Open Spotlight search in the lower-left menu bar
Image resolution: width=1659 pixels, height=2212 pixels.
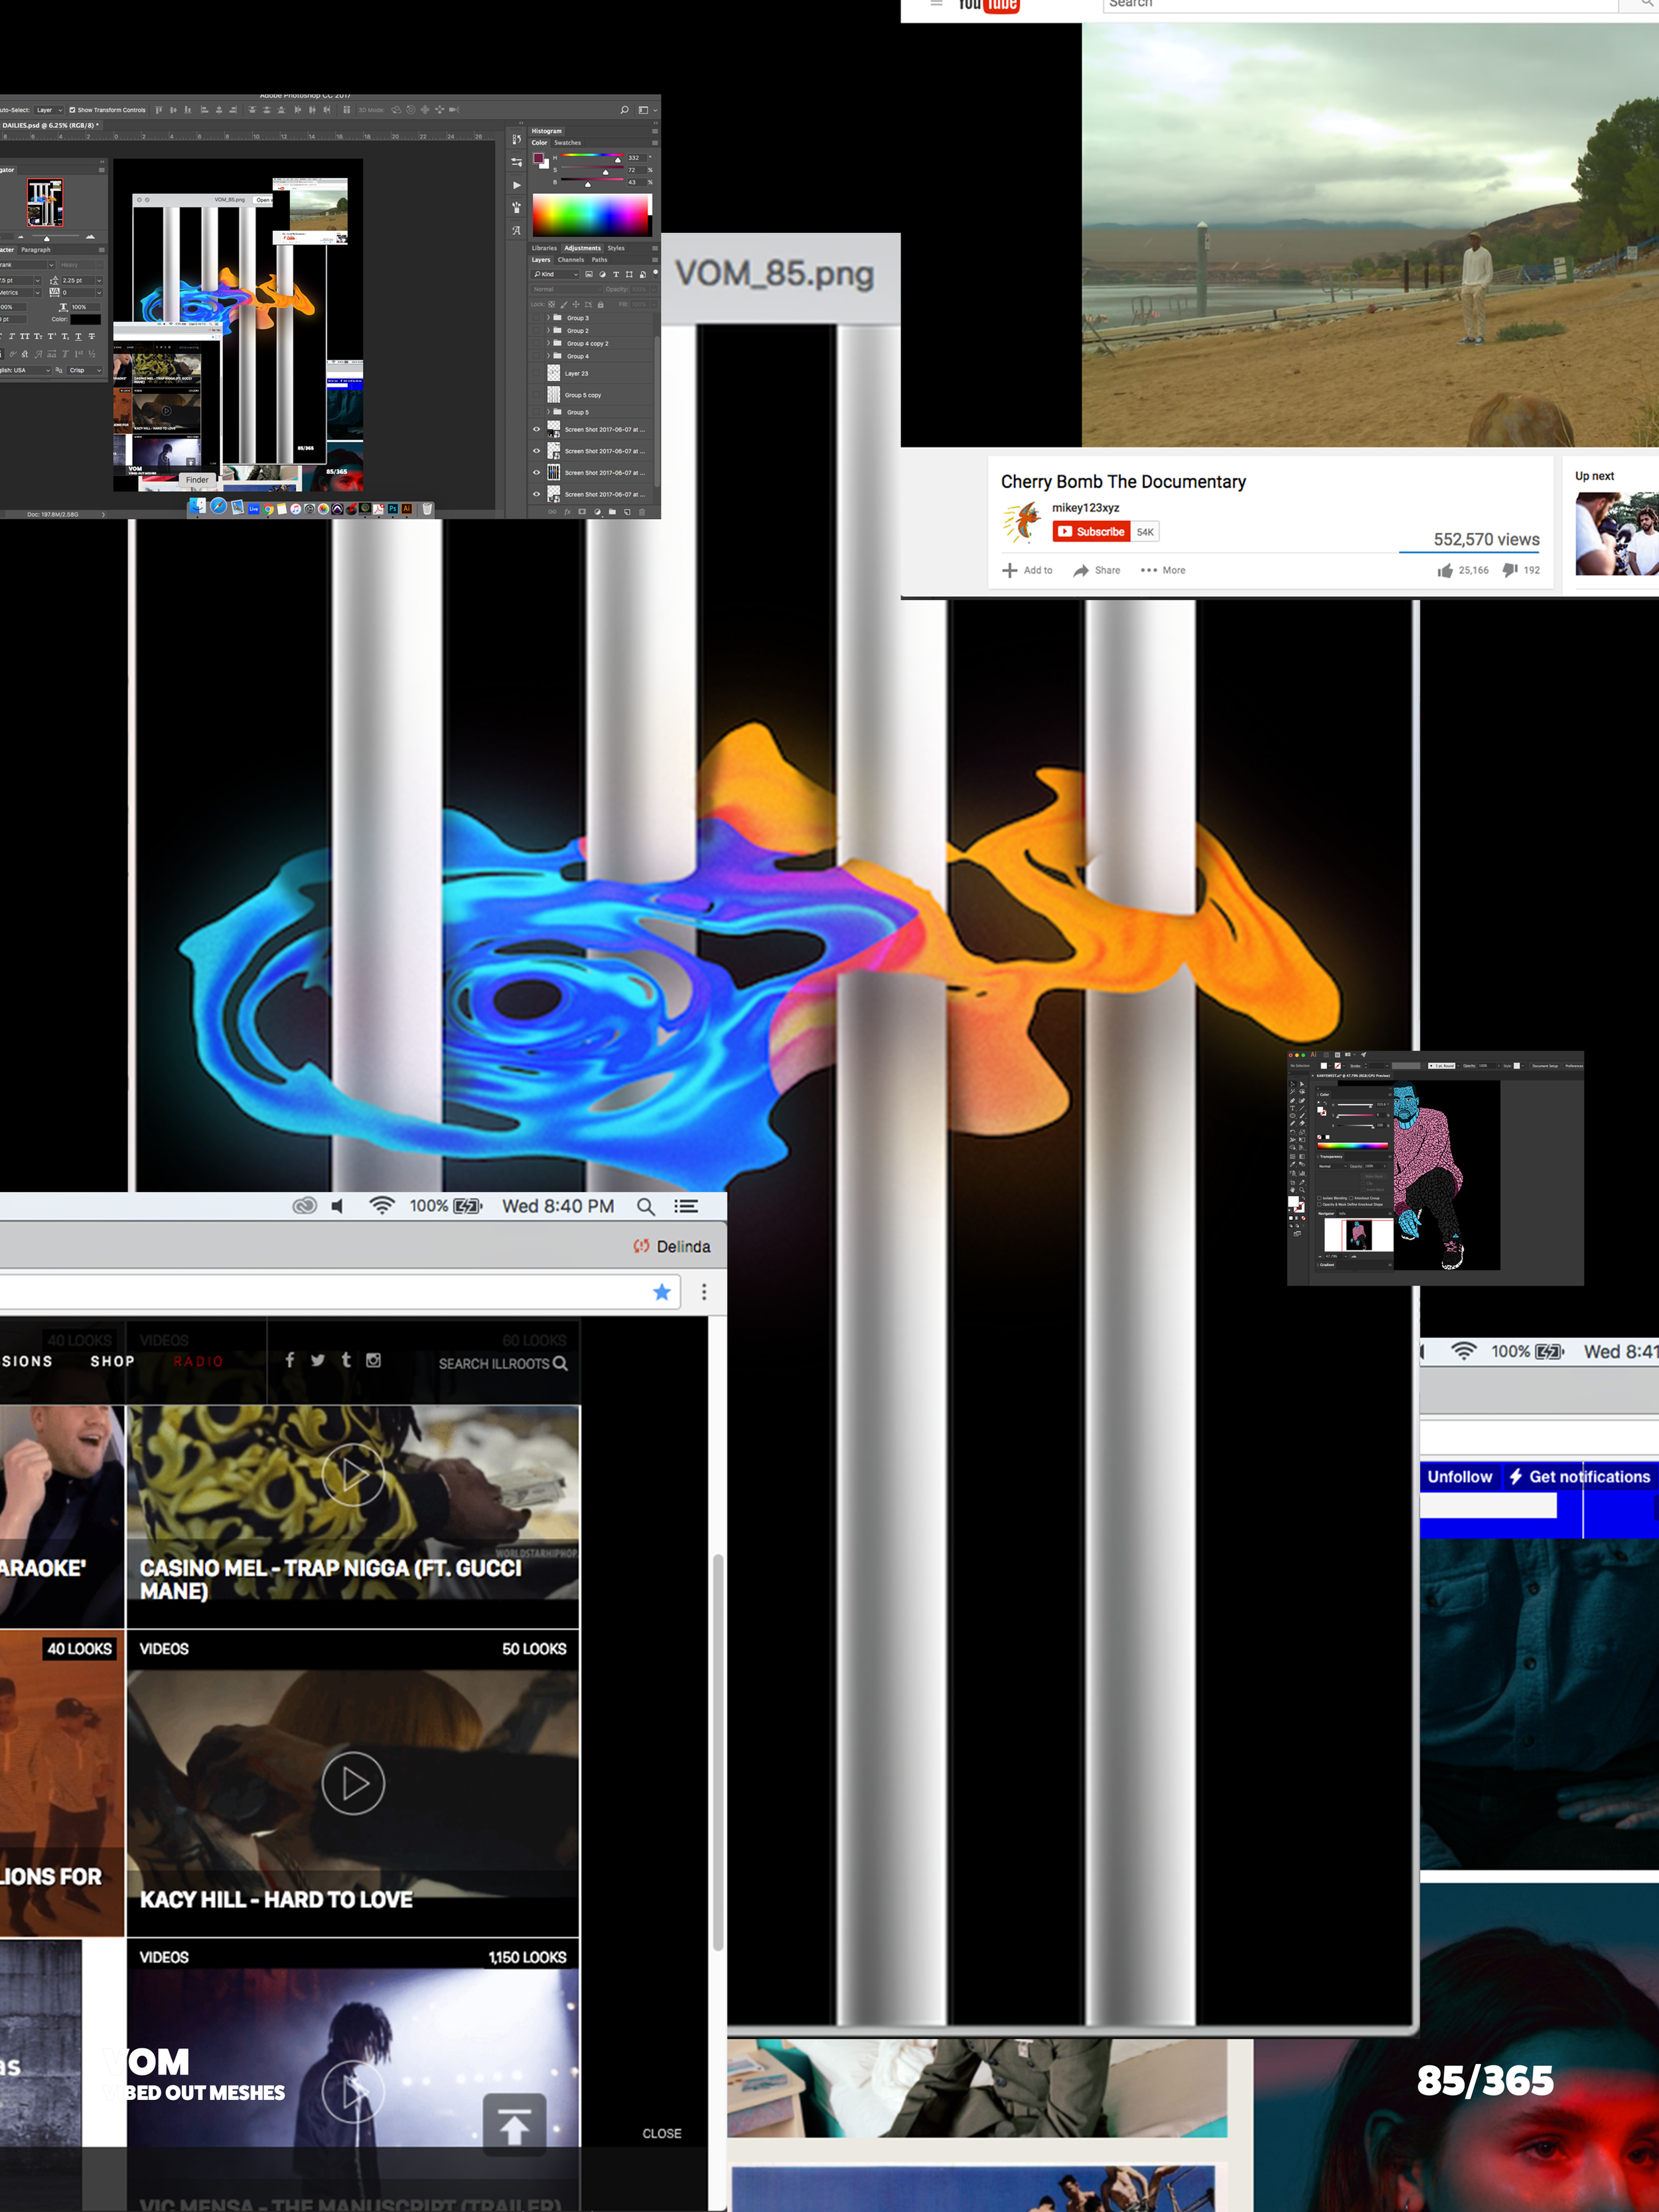[x=646, y=1207]
